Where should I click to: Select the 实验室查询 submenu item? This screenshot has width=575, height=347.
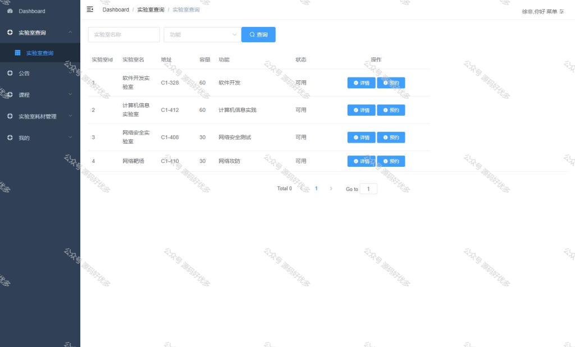pos(40,53)
